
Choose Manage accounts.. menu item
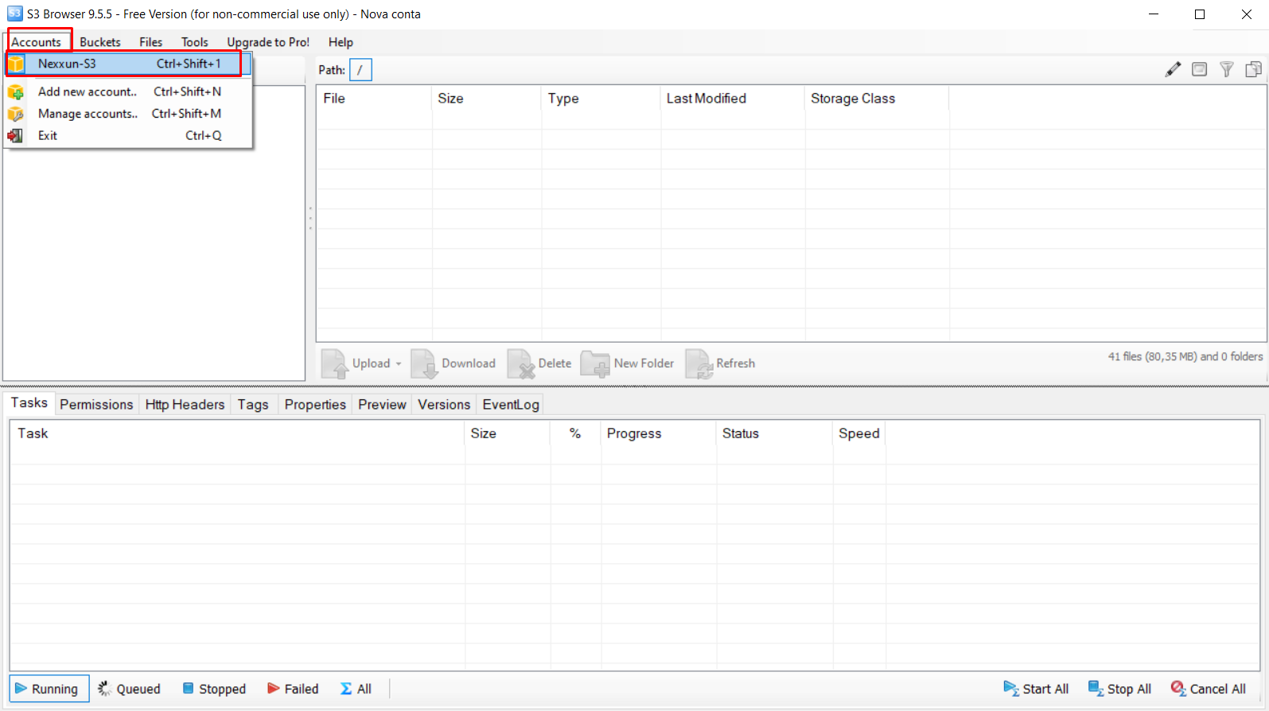coord(128,114)
